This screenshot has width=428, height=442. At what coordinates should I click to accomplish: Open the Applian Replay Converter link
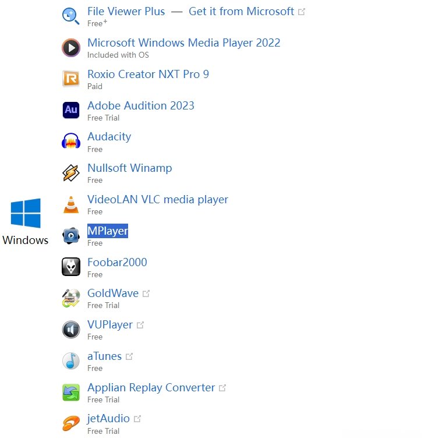151,388
